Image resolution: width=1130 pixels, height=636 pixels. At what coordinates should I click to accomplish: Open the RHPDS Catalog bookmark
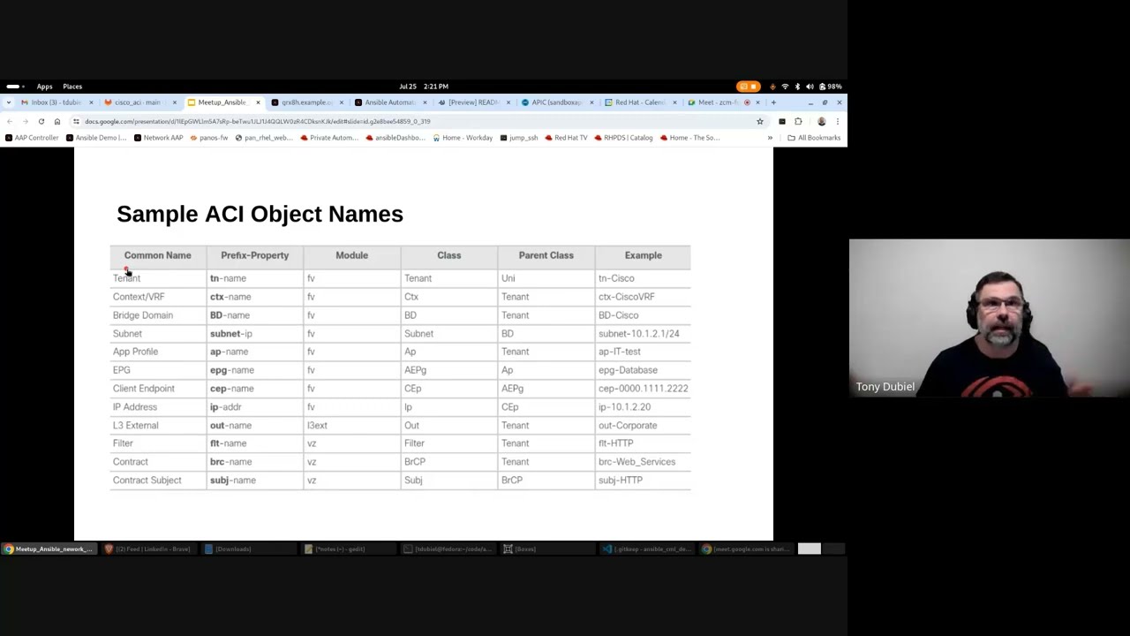tap(623, 138)
